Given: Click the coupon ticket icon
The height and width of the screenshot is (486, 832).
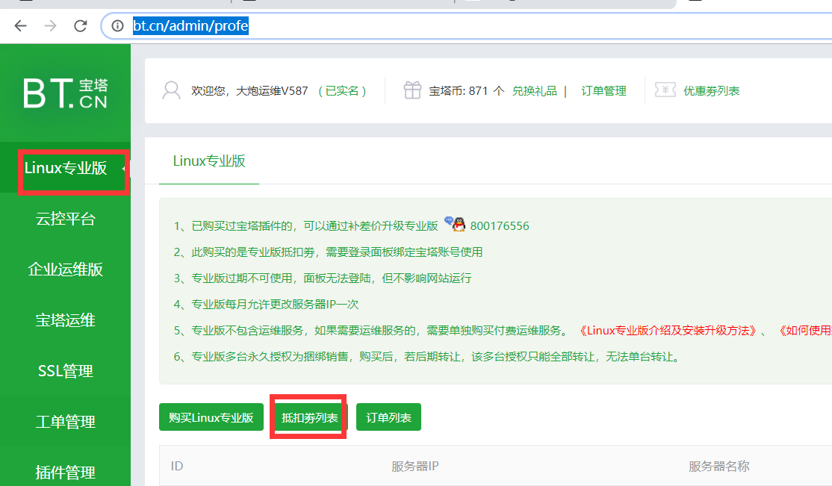Looking at the screenshot, I should [x=665, y=90].
